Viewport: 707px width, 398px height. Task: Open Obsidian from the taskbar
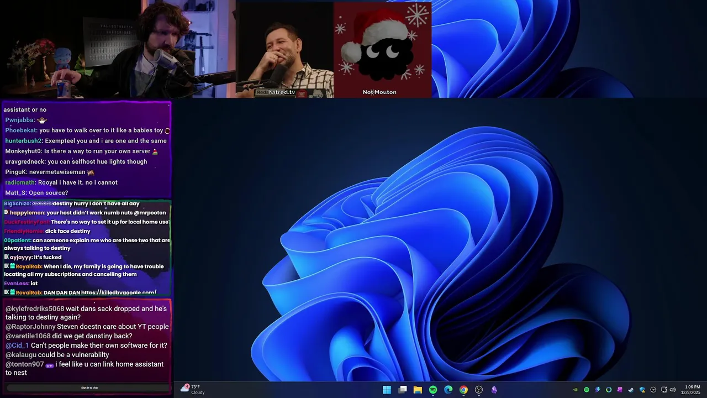coord(494,390)
